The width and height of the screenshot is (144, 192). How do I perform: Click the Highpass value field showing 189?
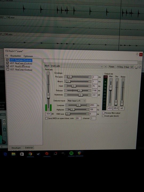click(93, 110)
